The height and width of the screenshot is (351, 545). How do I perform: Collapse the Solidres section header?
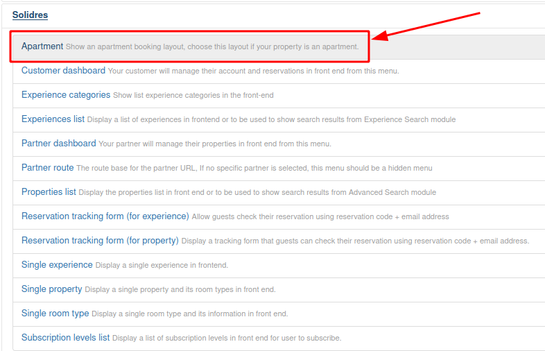click(x=30, y=15)
